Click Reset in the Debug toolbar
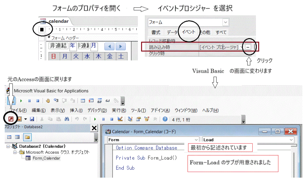Screen dimensions: 305x180 tap(38, 101)
